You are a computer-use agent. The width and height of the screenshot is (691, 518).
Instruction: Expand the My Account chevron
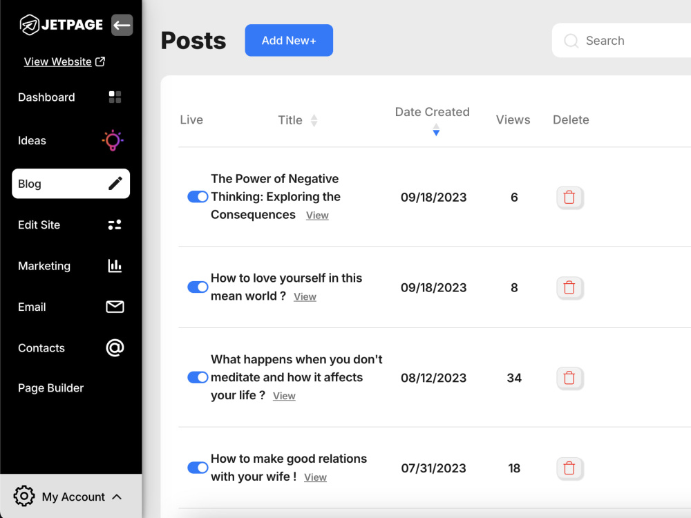point(117,497)
